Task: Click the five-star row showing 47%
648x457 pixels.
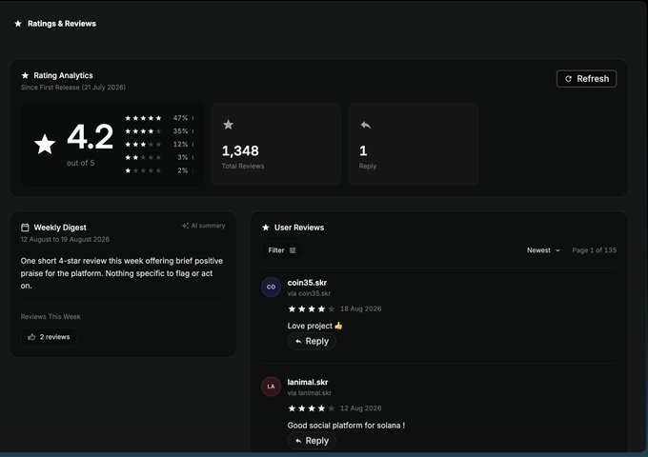Action: pos(159,118)
